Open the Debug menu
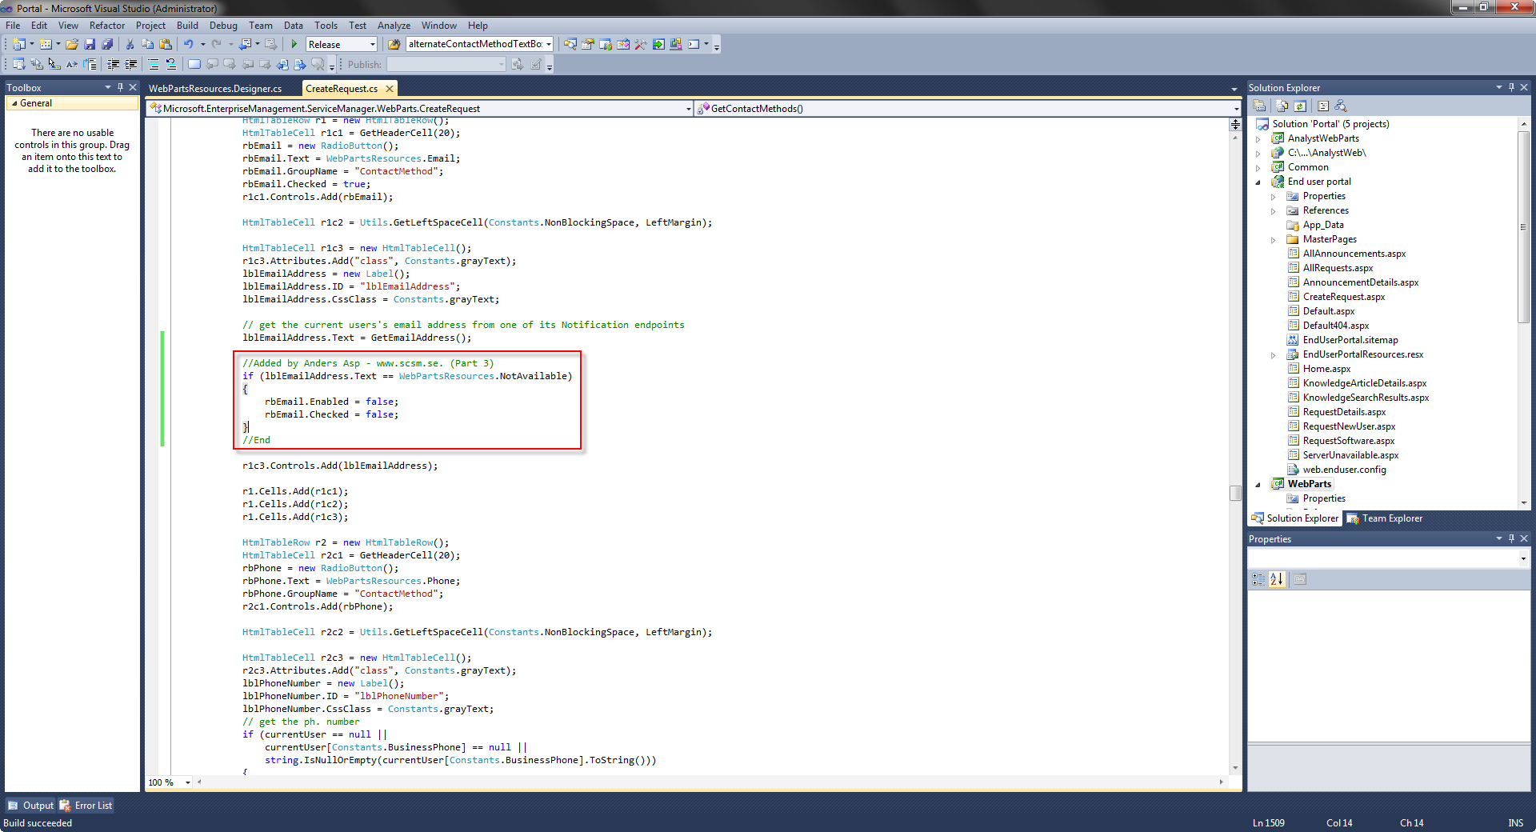 point(223,26)
